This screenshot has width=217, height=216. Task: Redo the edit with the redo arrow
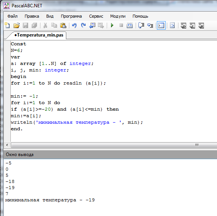click(83, 25)
